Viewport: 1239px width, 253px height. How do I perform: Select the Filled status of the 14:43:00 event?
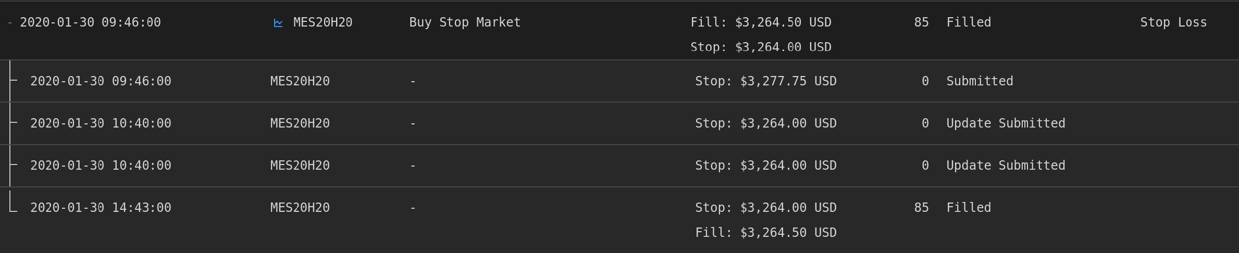969,208
